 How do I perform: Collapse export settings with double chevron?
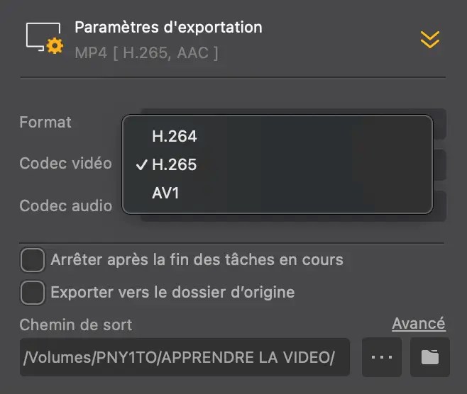tap(430, 39)
